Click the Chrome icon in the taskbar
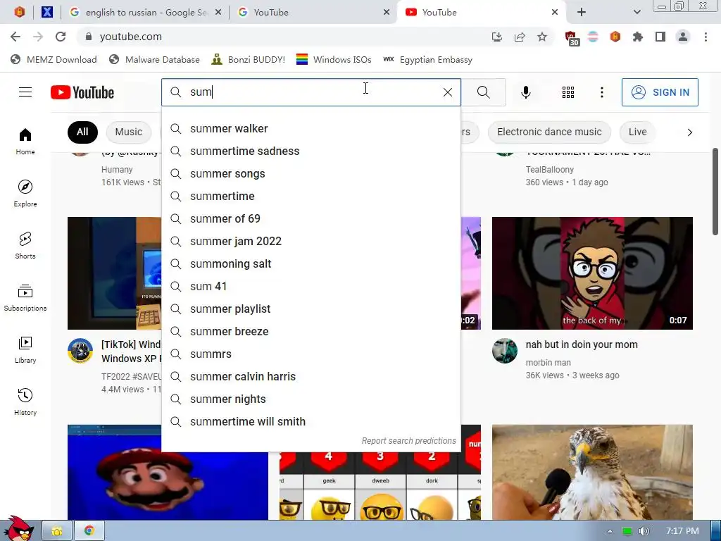This screenshot has height=541, width=721. [x=89, y=531]
